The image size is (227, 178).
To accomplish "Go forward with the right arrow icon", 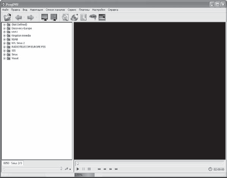I will tap(30, 18).
